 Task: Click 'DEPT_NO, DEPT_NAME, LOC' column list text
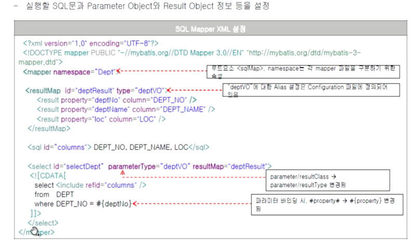point(141,147)
